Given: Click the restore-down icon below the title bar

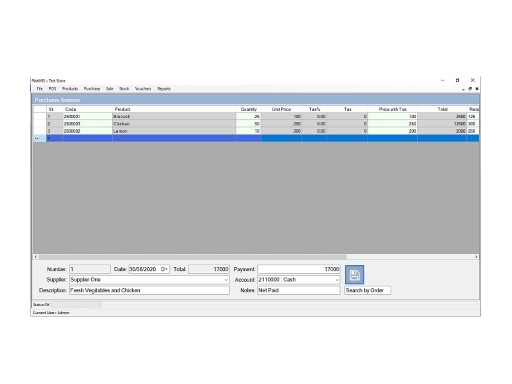Looking at the screenshot, I should pos(470,89).
